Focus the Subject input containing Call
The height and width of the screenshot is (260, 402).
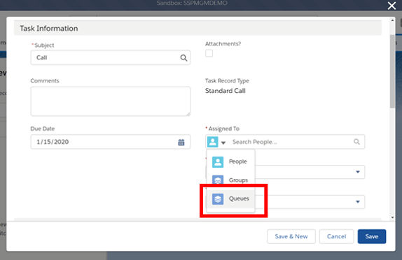click(111, 57)
